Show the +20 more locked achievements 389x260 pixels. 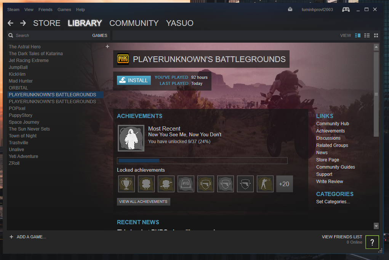click(x=284, y=184)
